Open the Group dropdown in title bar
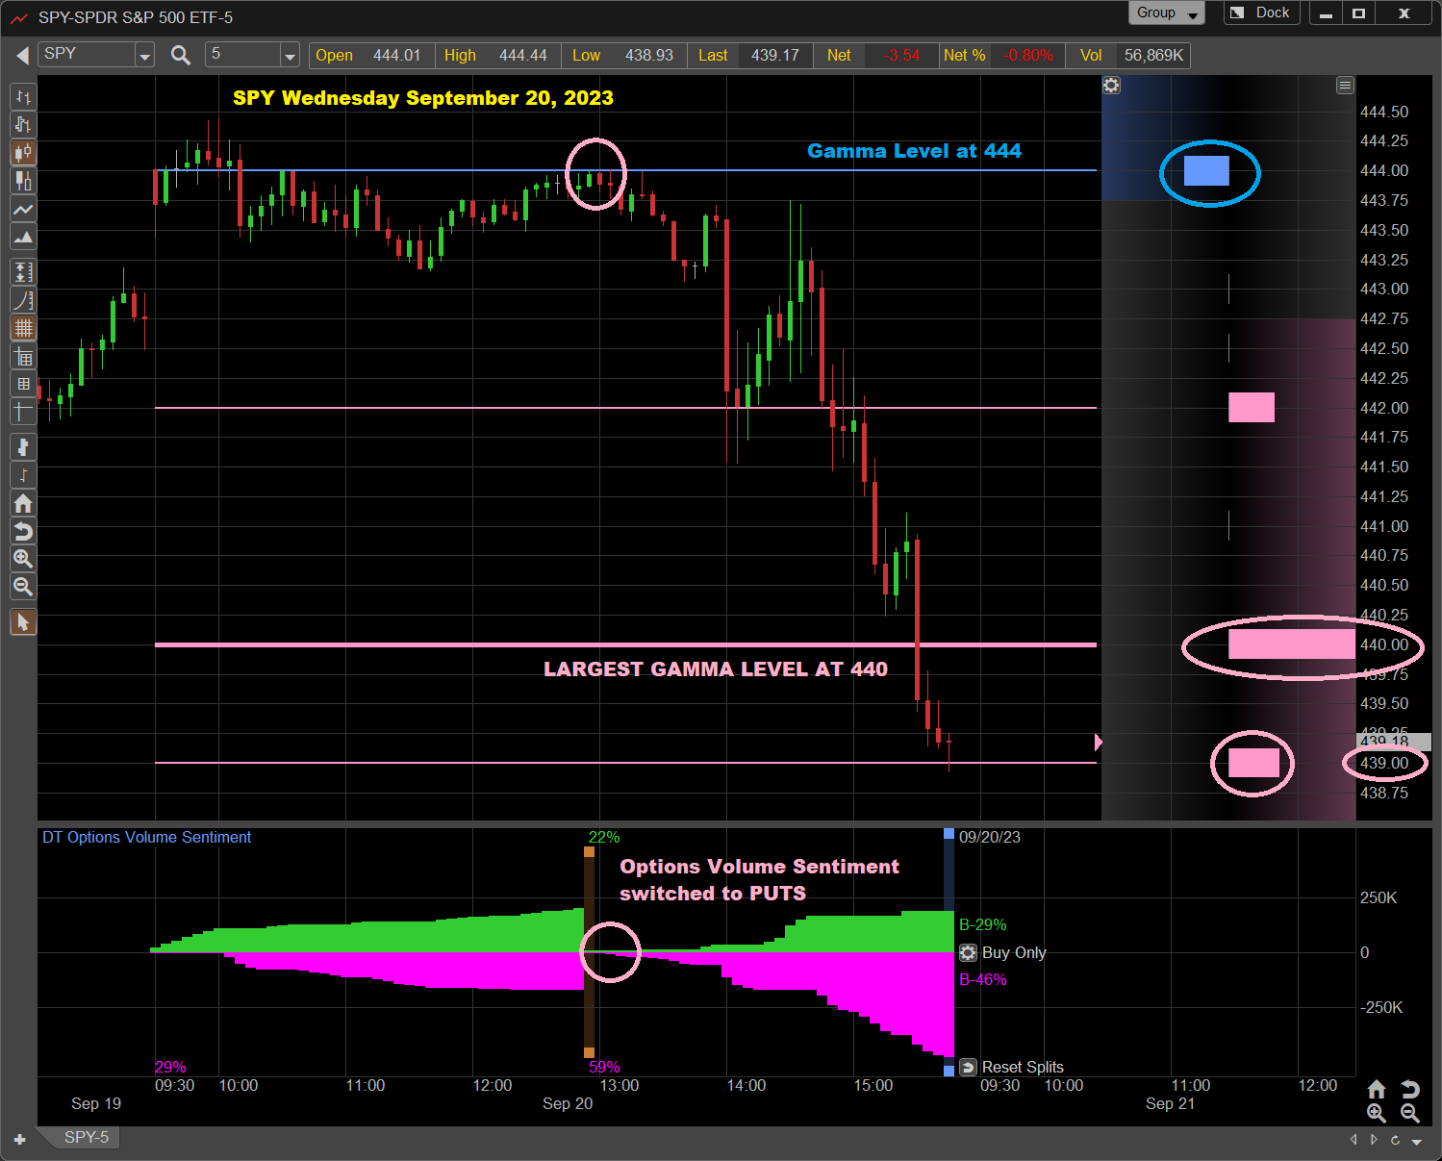This screenshot has width=1442, height=1161. point(1166,13)
